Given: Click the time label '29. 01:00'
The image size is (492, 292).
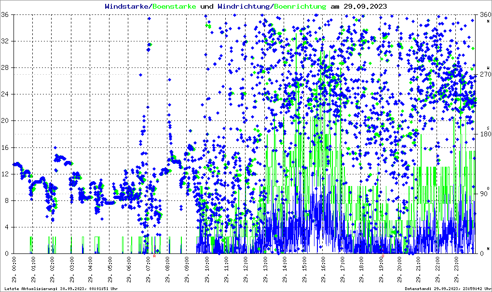Looking at the screenshot, I should click(x=34, y=270).
